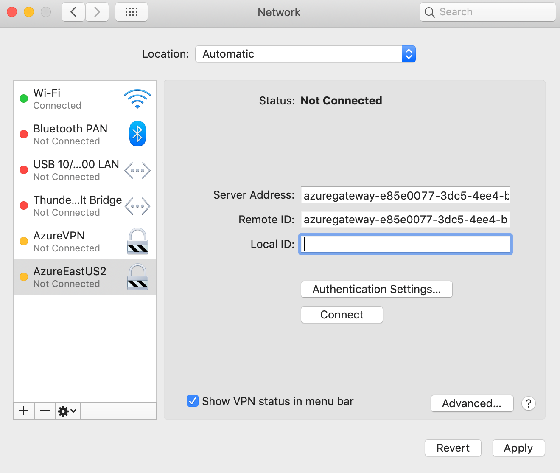Click the Not Connected status text
560x473 pixels.
(x=342, y=101)
